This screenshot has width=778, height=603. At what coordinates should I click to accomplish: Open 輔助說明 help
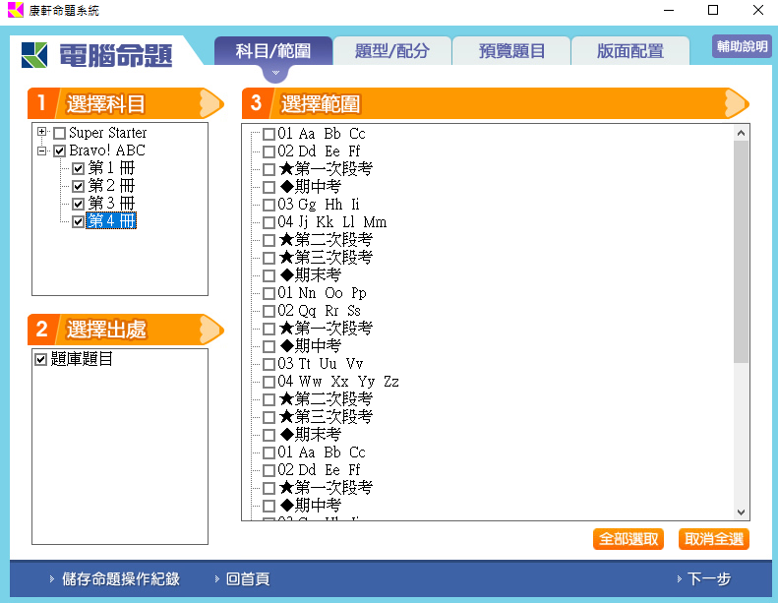[743, 46]
